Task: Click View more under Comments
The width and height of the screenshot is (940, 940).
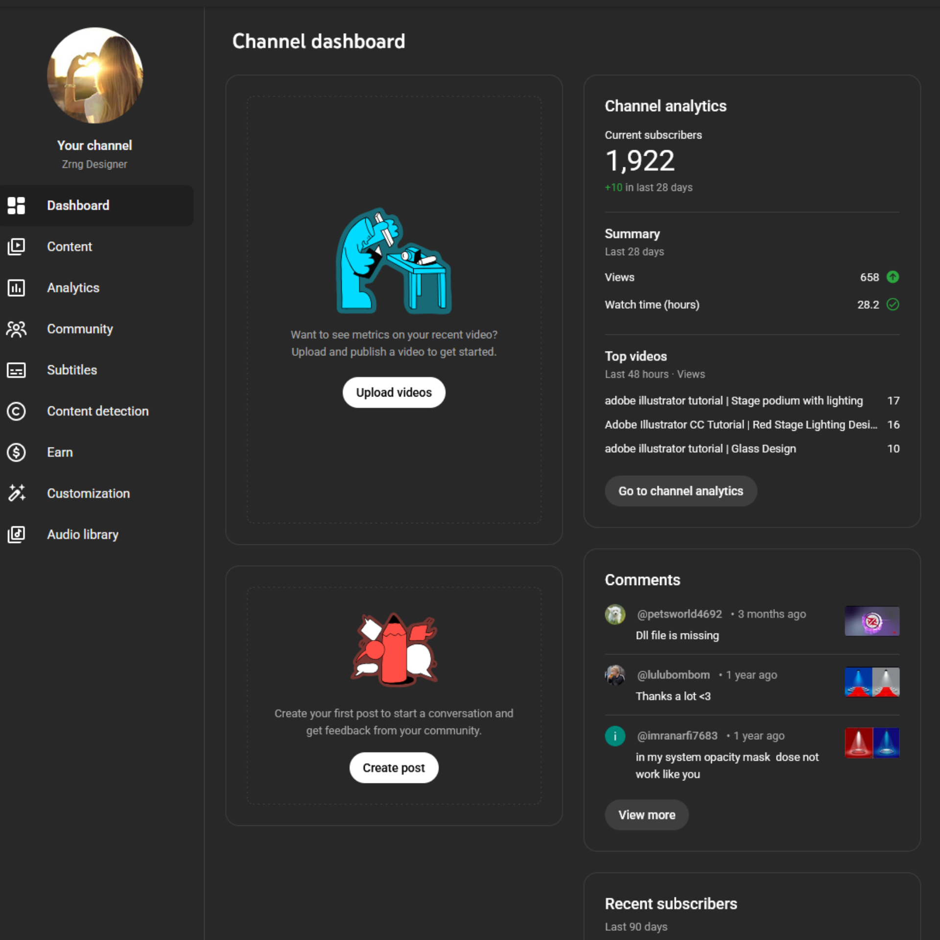Action: click(646, 815)
